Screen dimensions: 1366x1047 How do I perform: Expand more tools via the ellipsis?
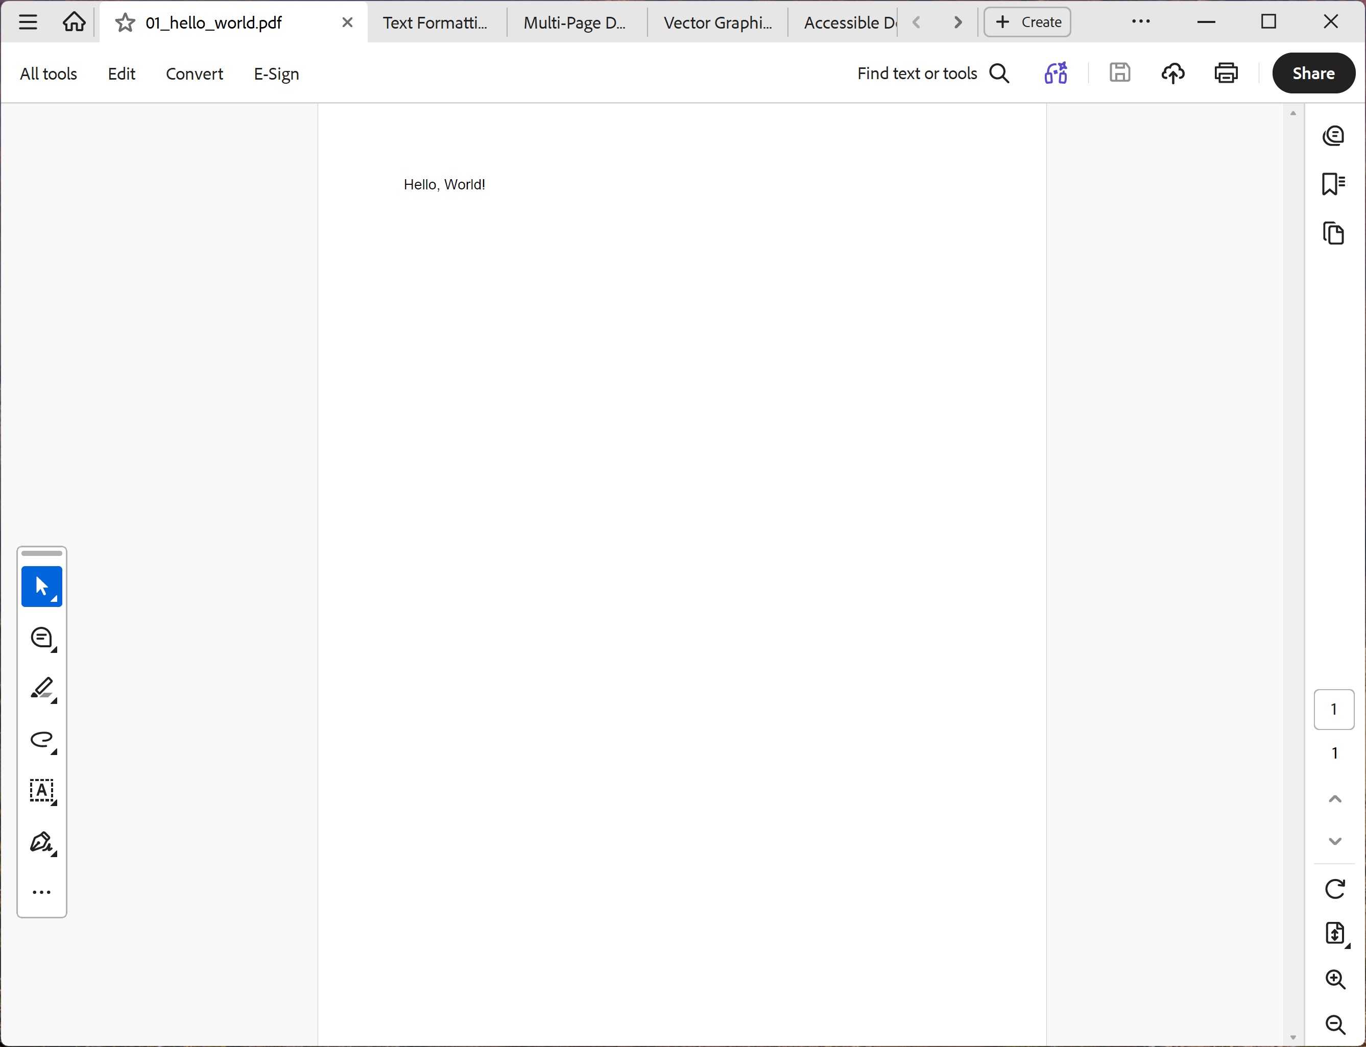(x=42, y=892)
